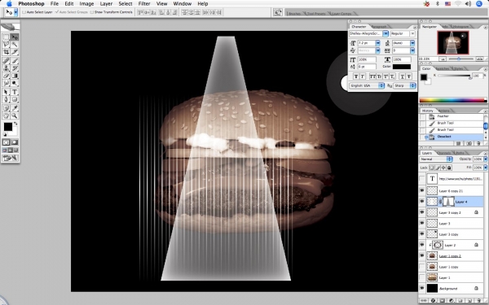Open the English: USA language dropdown

click(x=367, y=85)
